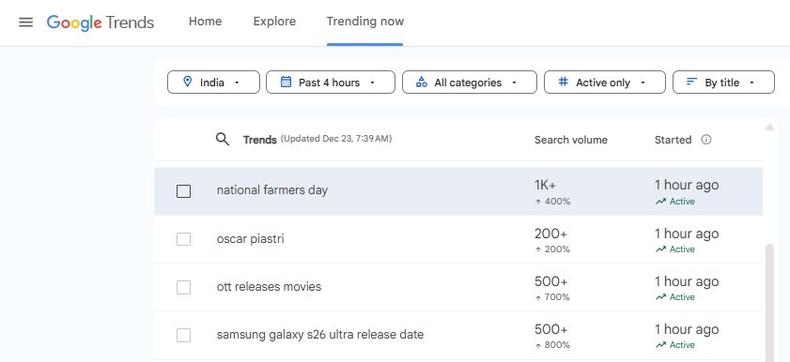Click the 500+ volume for ott releases movies

[x=550, y=281]
